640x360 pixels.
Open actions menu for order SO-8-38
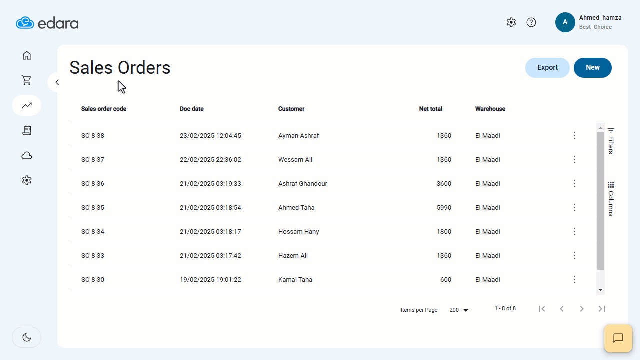point(575,135)
